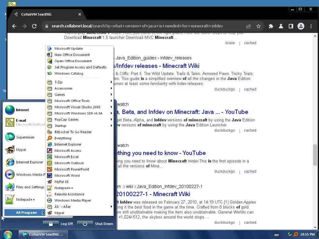Viewport: 319px width, 239px height.
Task: Expand Microsoft Windows SDK v6.0A folder
Action: pos(79,113)
